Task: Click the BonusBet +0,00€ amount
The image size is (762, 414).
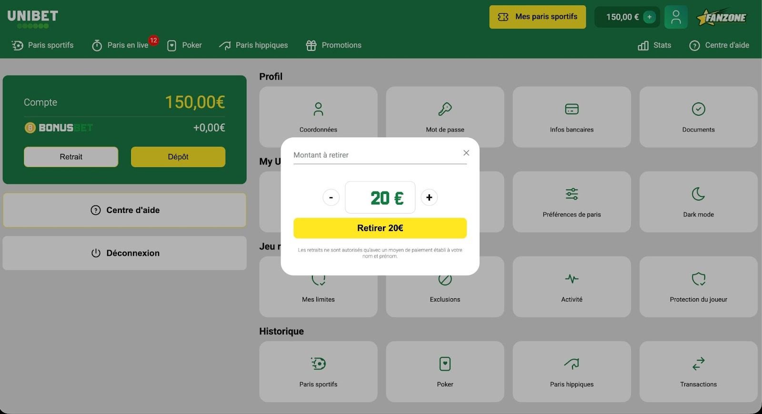Action: [209, 128]
